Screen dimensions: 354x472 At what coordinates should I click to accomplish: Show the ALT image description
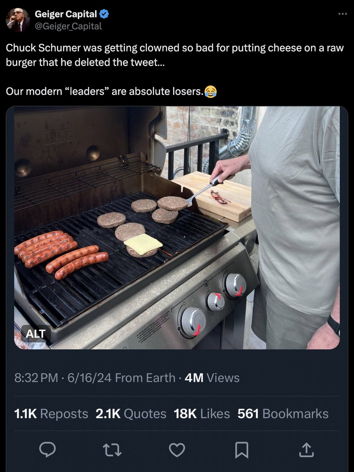[36, 334]
